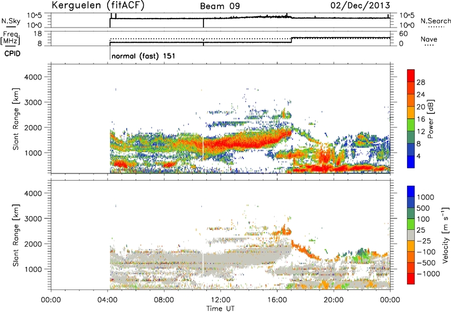
Task: Click the "16" power colorbar label
Action: [x=421, y=119]
